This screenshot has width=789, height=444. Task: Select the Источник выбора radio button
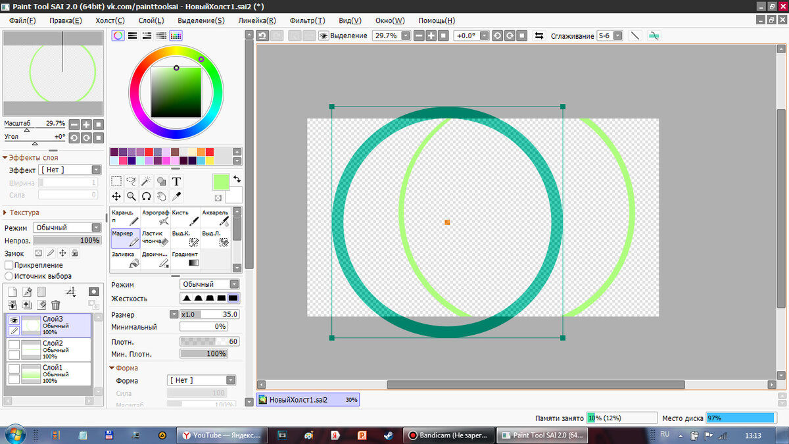(9, 276)
